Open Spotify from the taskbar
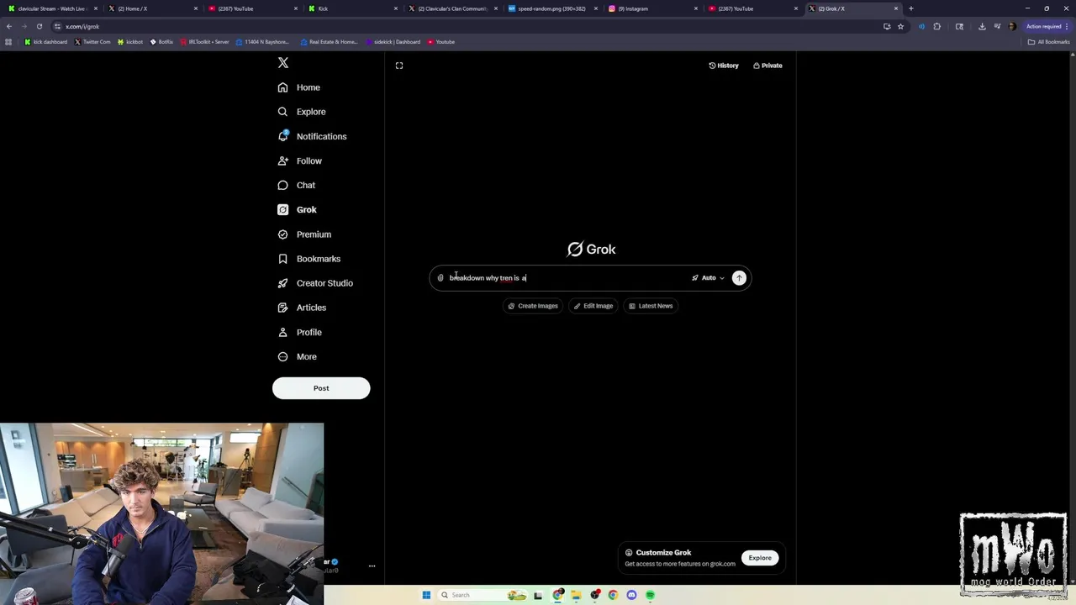The image size is (1076, 605). click(x=650, y=595)
